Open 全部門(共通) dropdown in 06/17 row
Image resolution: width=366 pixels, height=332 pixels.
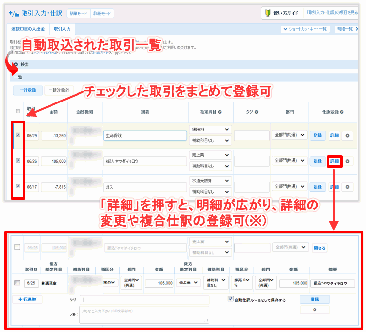point(289,187)
